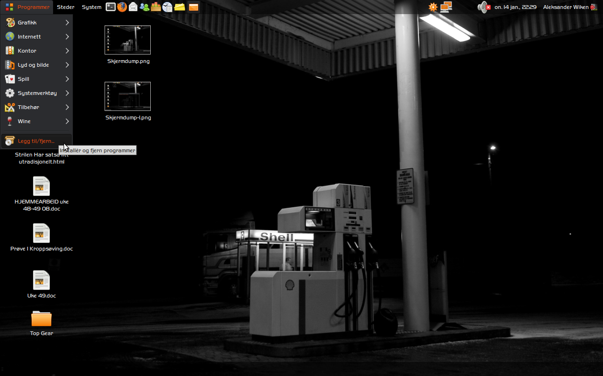Open the instant messenger people icon
Viewport: 603px width, 376px height.
click(x=145, y=7)
